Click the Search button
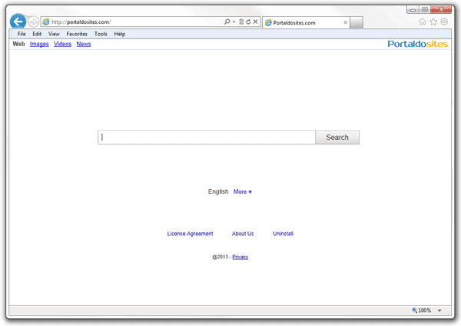This screenshot has width=461, height=326. click(x=337, y=137)
